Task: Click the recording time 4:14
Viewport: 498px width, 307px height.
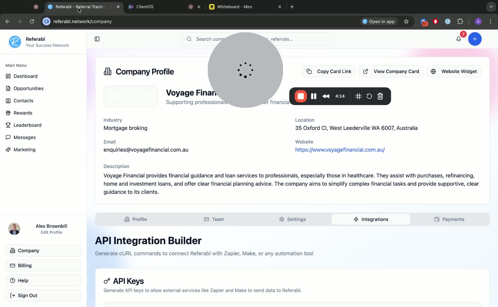Action: (340, 96)
